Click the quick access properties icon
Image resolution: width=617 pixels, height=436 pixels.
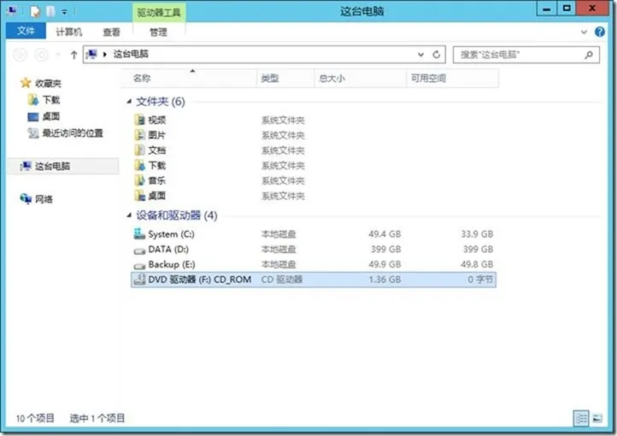pyautogui.click(x=35, y=11)
